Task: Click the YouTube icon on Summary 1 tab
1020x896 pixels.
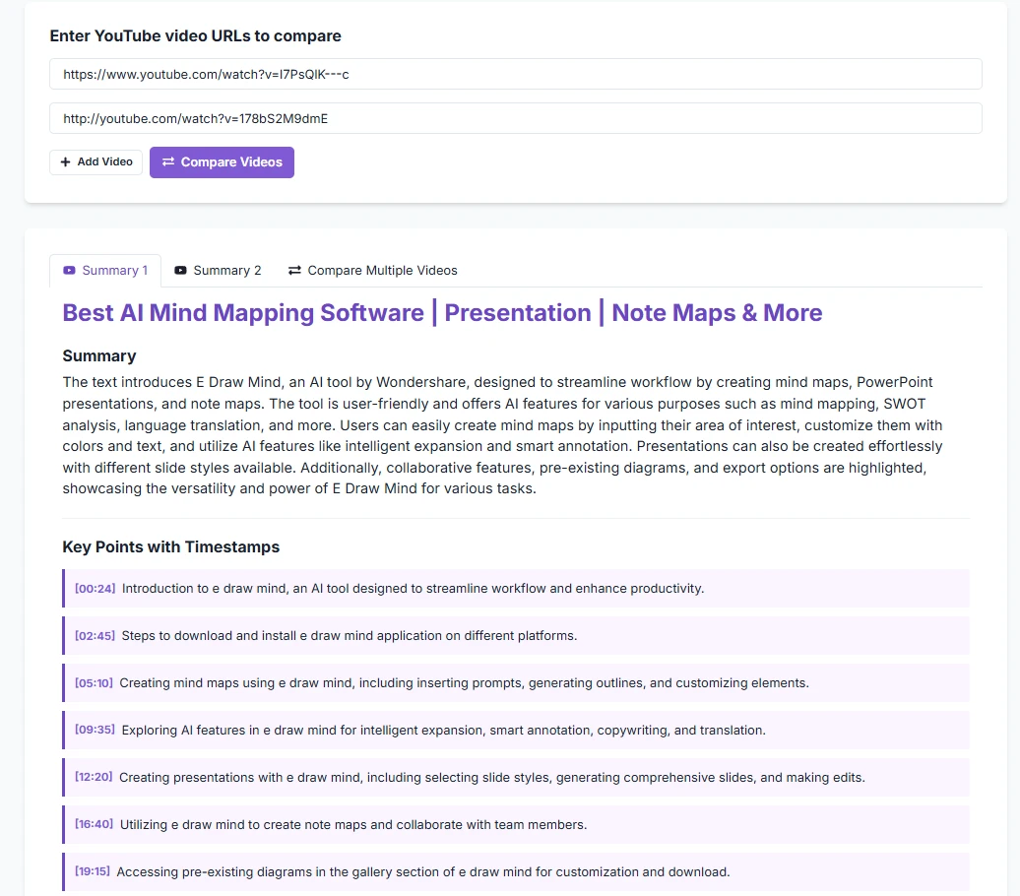Action: point(69,271)
